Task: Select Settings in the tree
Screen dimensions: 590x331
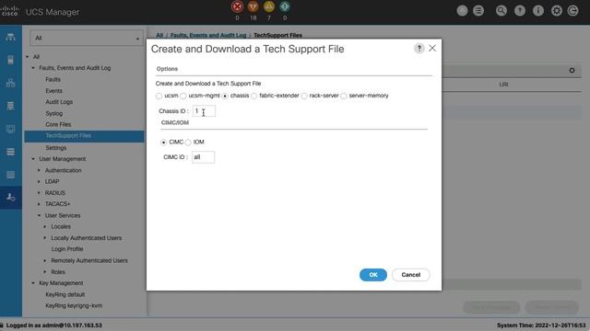Action: coord(55,148)
